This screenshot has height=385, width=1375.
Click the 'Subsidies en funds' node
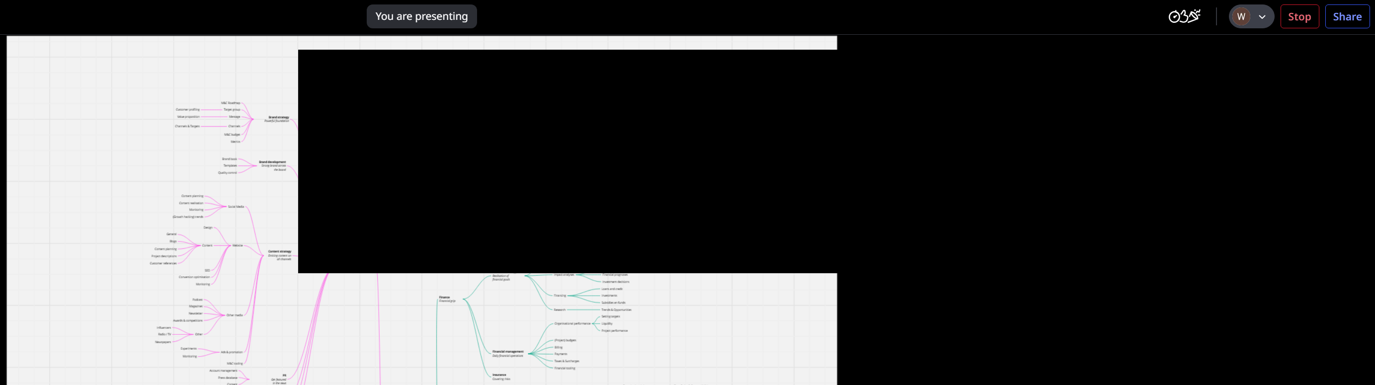pos(613,303)
